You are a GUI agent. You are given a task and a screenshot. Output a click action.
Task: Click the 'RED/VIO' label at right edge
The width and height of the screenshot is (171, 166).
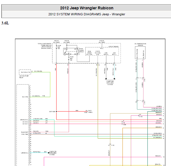click(x=158, y=156)
